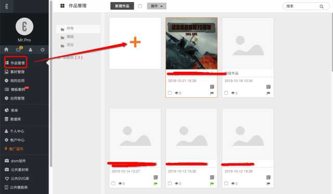The height and width of the screenshot is (194, 333).
Task: Click flag icon on 2019-10-12 18:28 work
Action: [x=268, y=184]
